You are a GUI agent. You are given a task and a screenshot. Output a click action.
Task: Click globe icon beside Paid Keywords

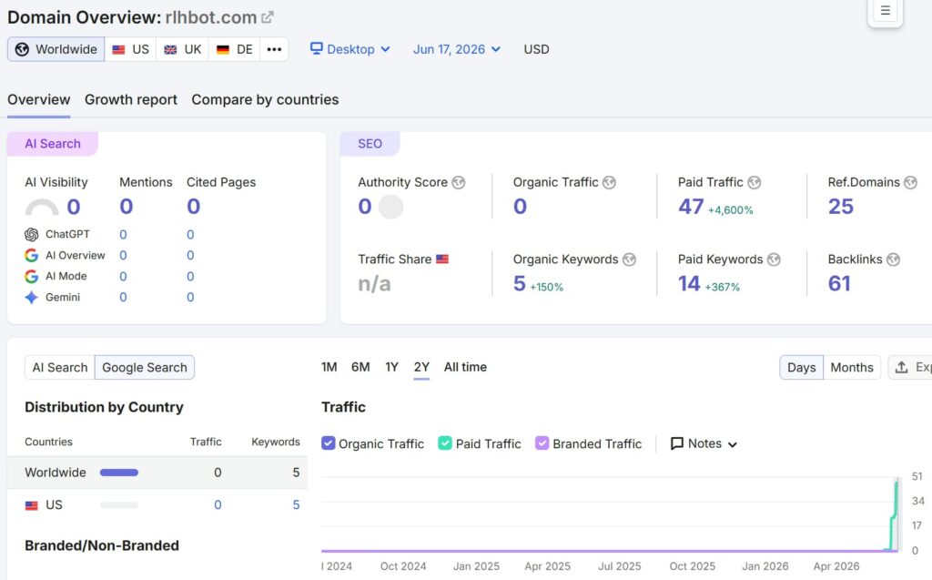pyautogui.click(x=774, y=259)
